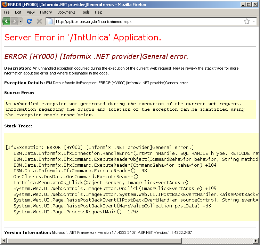Click the 'IPostBackEventHandler.RaisePostBackE' trace line
Viewport: 260px width, 245px height.
click(136, 195)
